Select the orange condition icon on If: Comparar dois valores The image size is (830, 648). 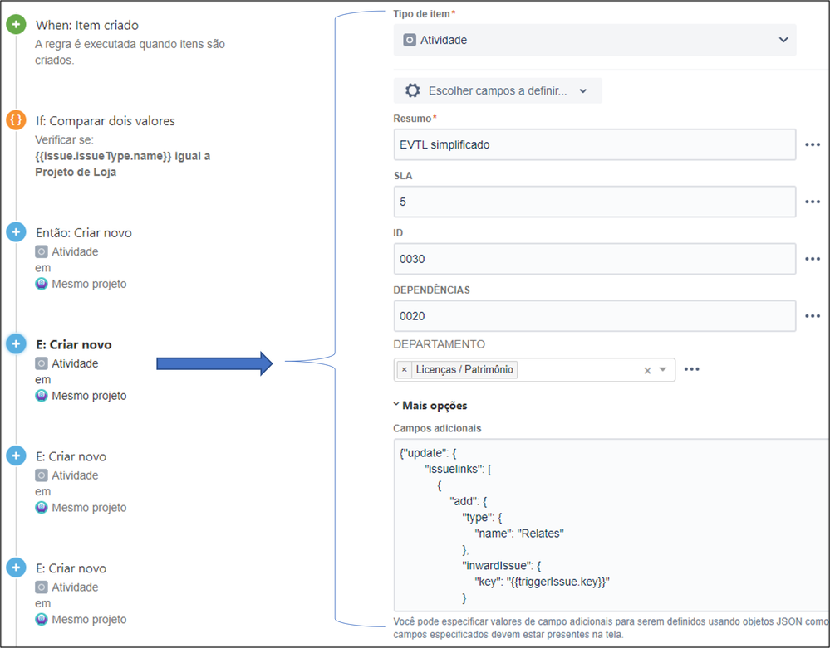[x=16, y=120]
